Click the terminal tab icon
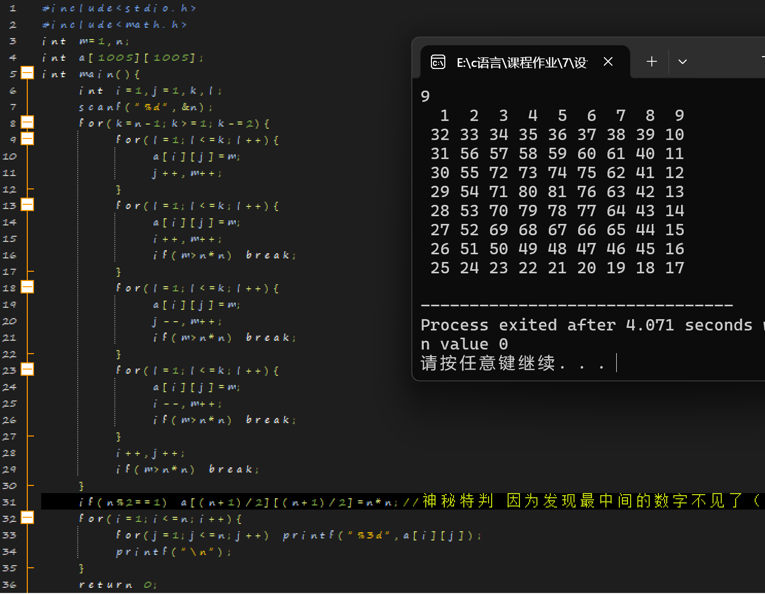The image size is (765, 594). 438,62
